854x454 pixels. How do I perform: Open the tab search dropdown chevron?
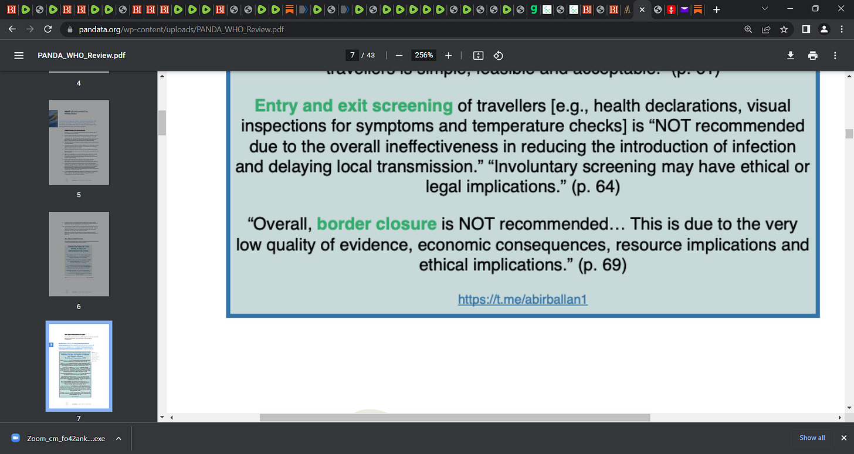[x=764, y=9]
